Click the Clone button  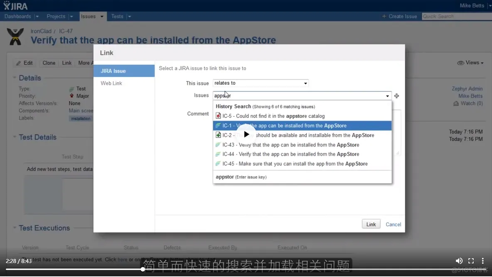[x=49, y=63]
